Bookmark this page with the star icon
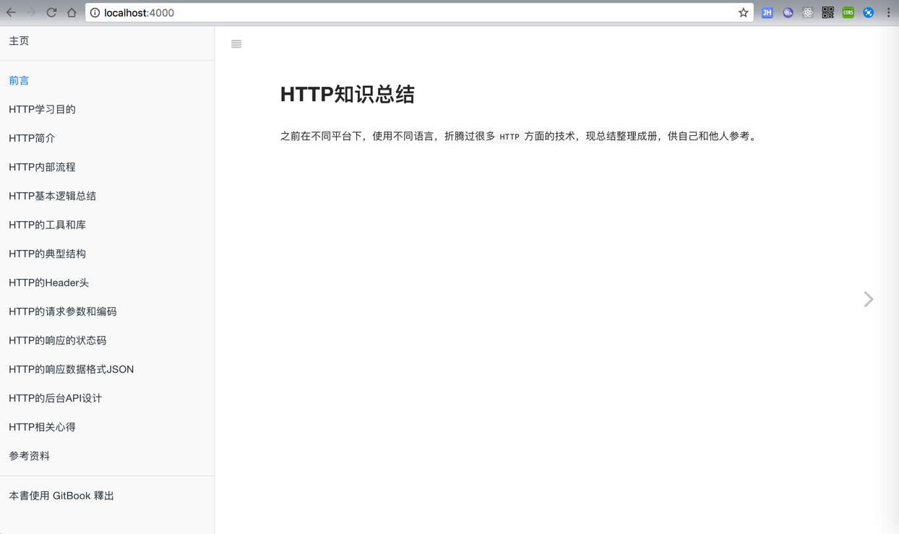 point(743,12)
